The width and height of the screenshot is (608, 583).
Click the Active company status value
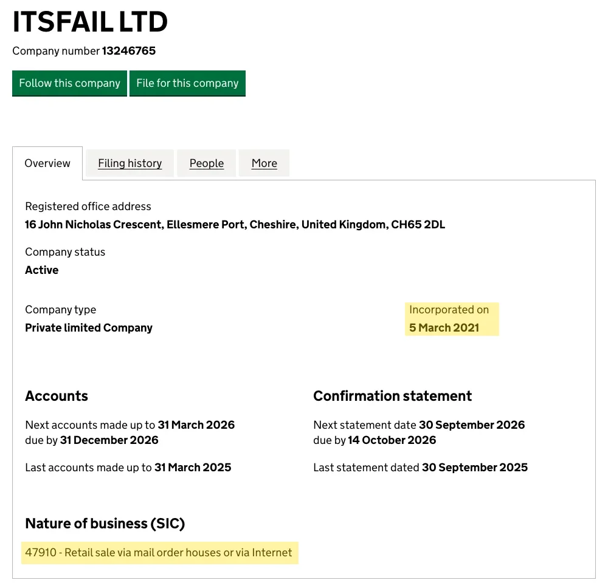coord(42,270)
